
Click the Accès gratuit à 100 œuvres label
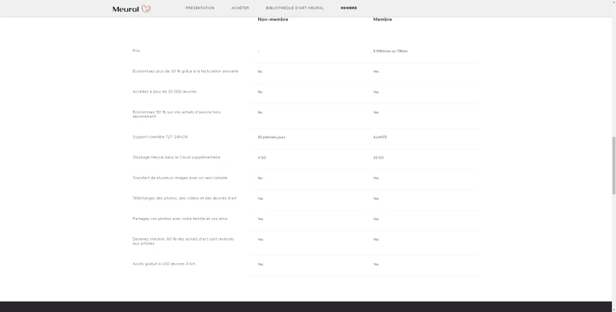tap(164, 264)
